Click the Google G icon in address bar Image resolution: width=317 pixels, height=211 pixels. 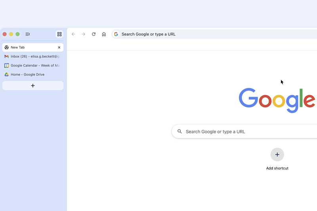click(x=116, y=34)
